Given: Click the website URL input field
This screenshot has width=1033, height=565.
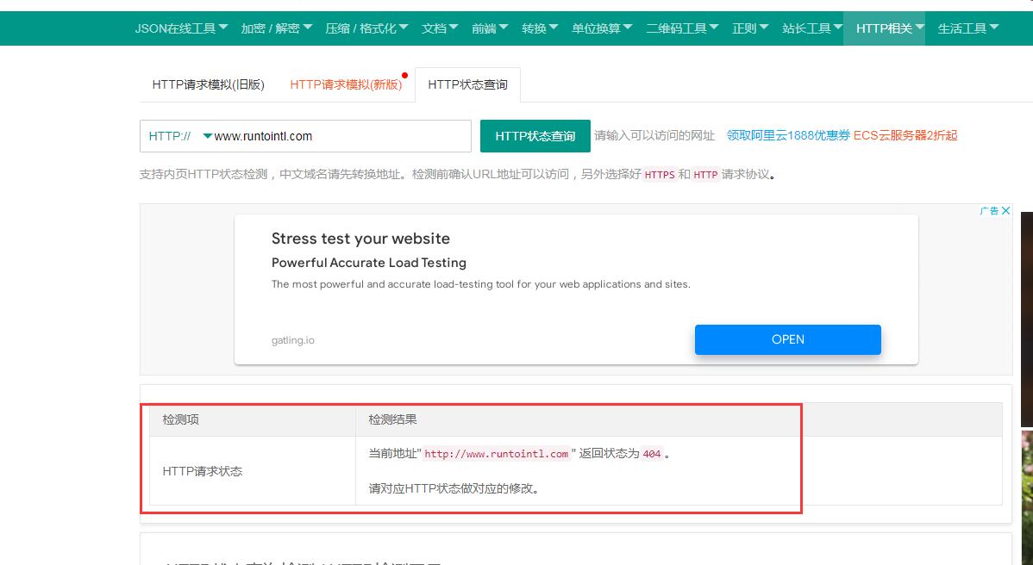Looking at the screenshot, I should point(345,136).
